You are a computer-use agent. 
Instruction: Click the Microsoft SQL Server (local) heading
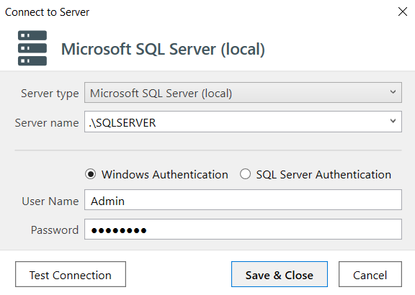[x=163, y=49]
